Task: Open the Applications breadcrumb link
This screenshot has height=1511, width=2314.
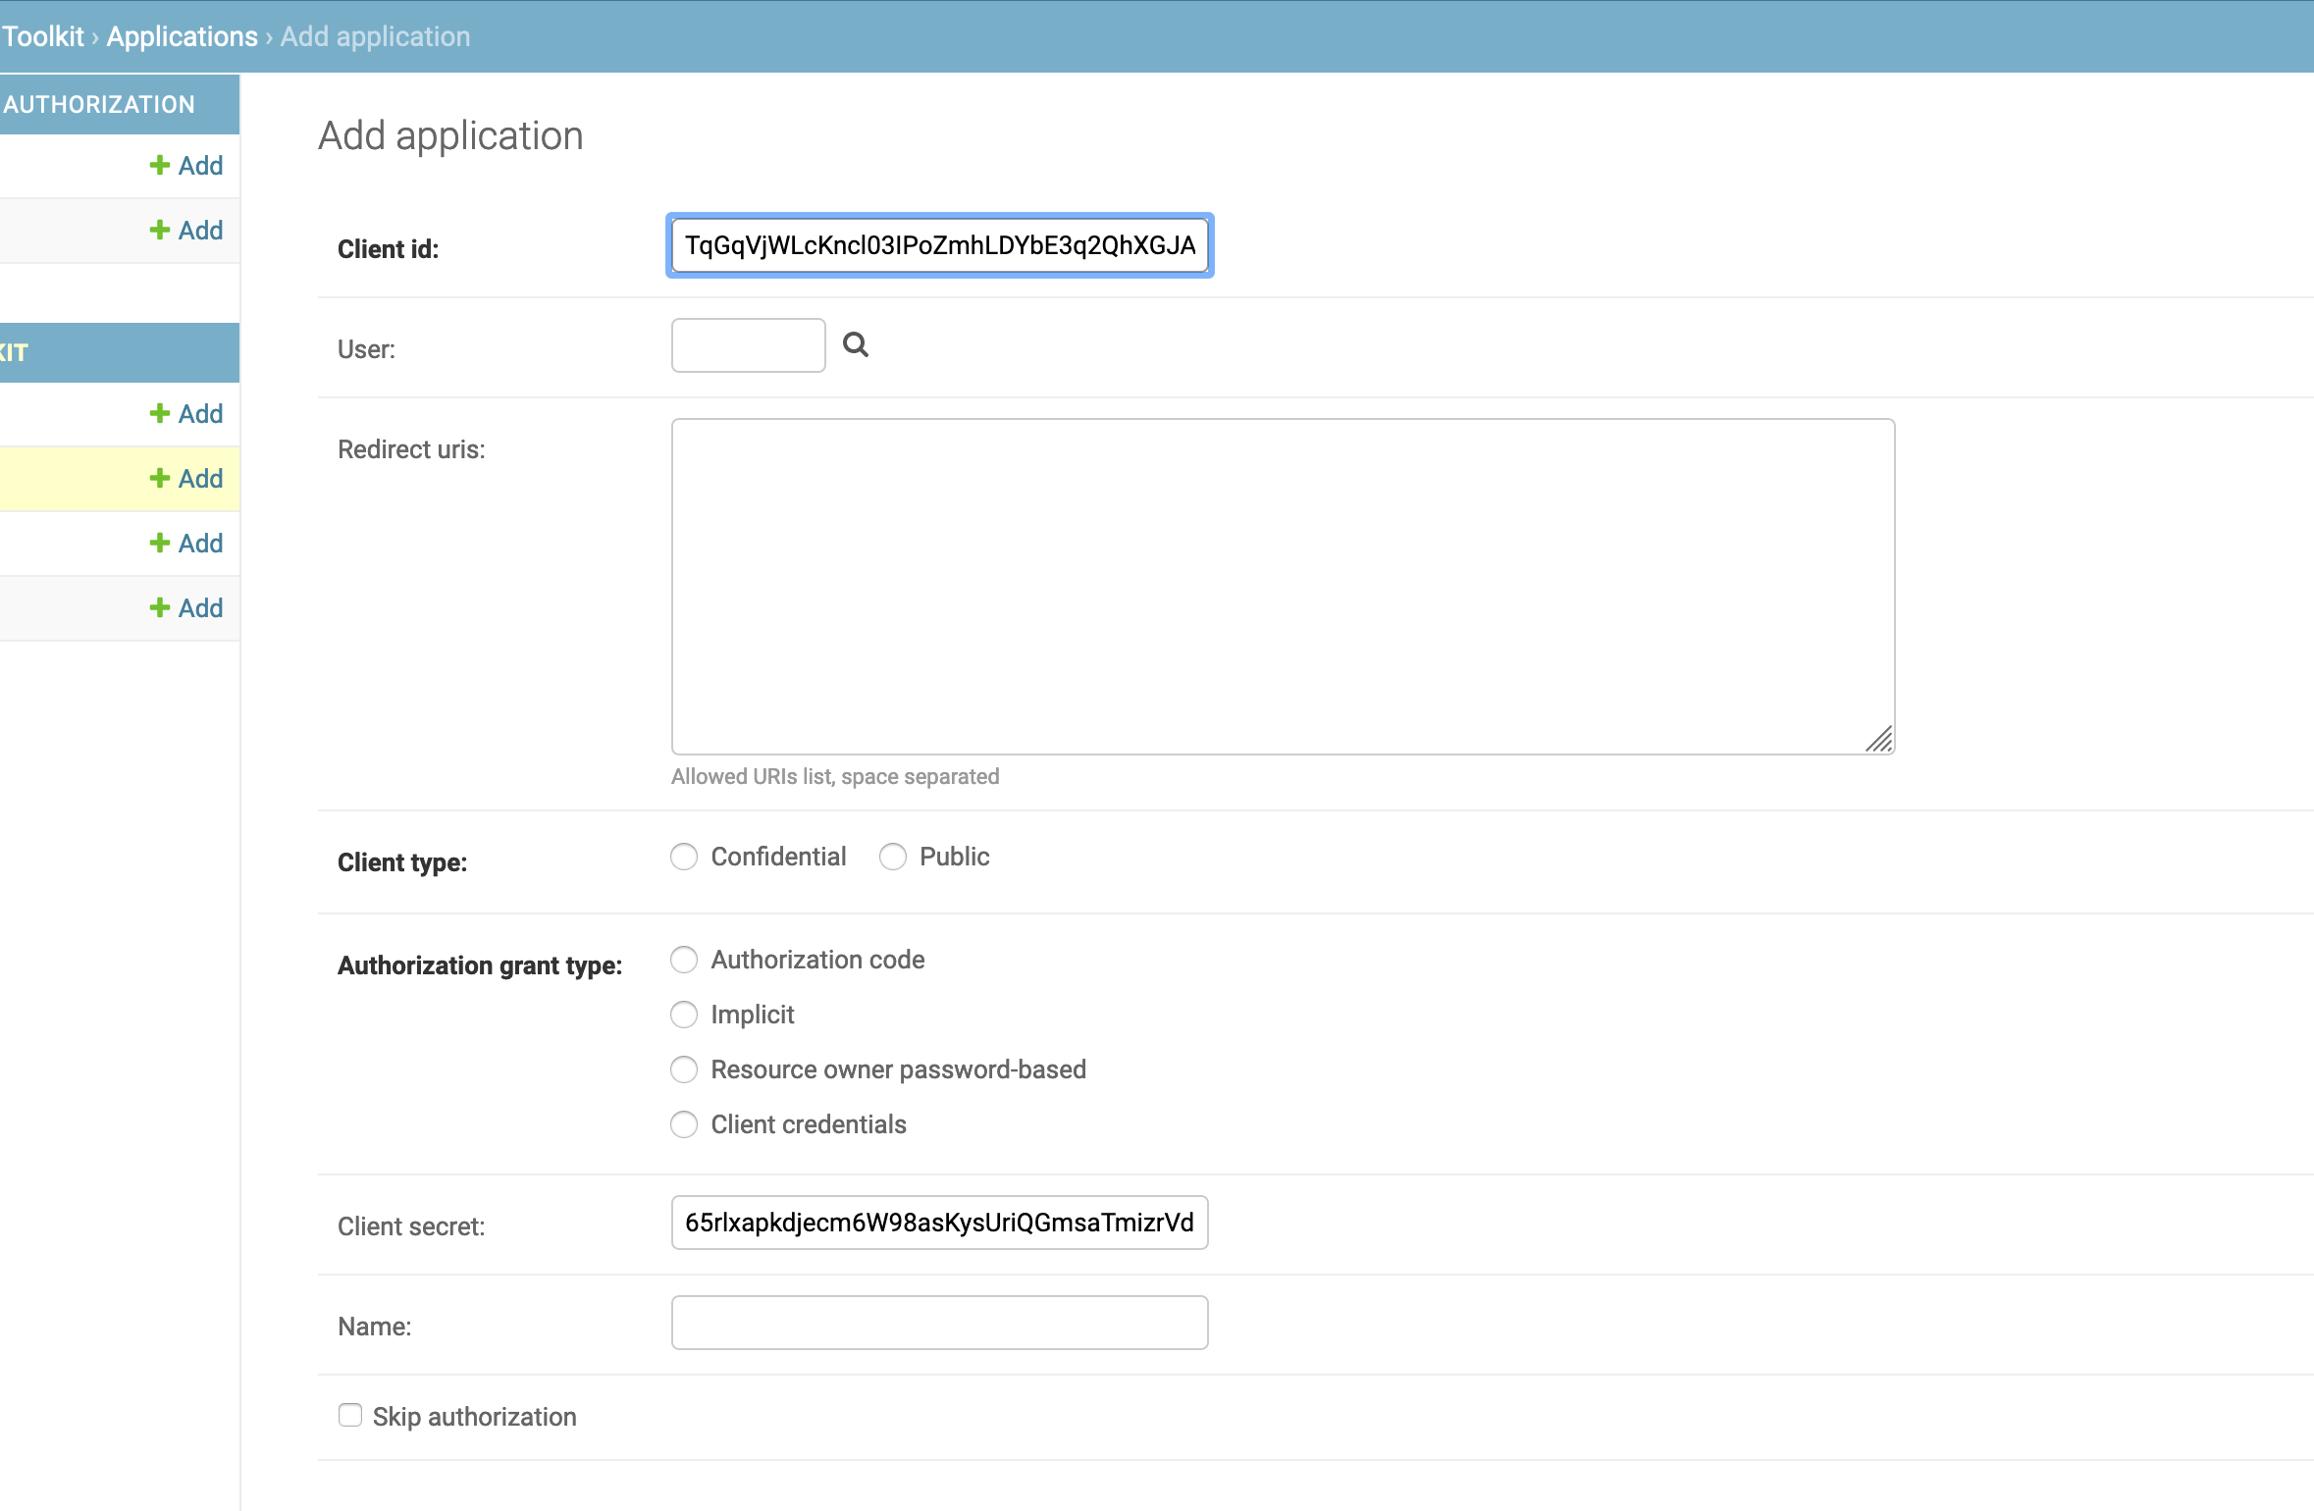Action: [182, 36]
